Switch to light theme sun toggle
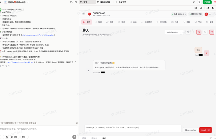Screen dimensions: 216x139 (x=210, y=14)
